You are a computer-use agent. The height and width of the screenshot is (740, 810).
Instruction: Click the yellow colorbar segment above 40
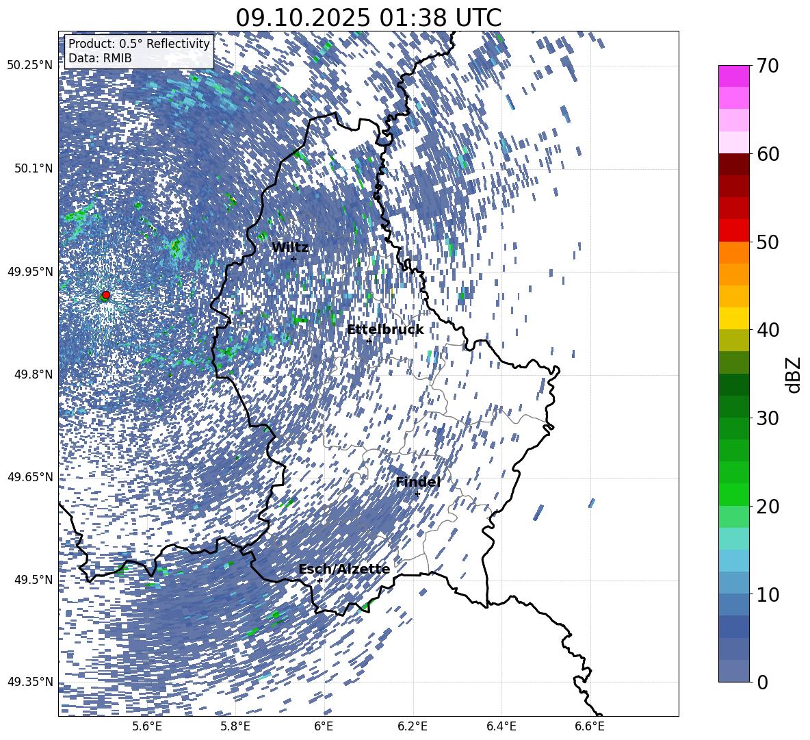coord(734,318)
